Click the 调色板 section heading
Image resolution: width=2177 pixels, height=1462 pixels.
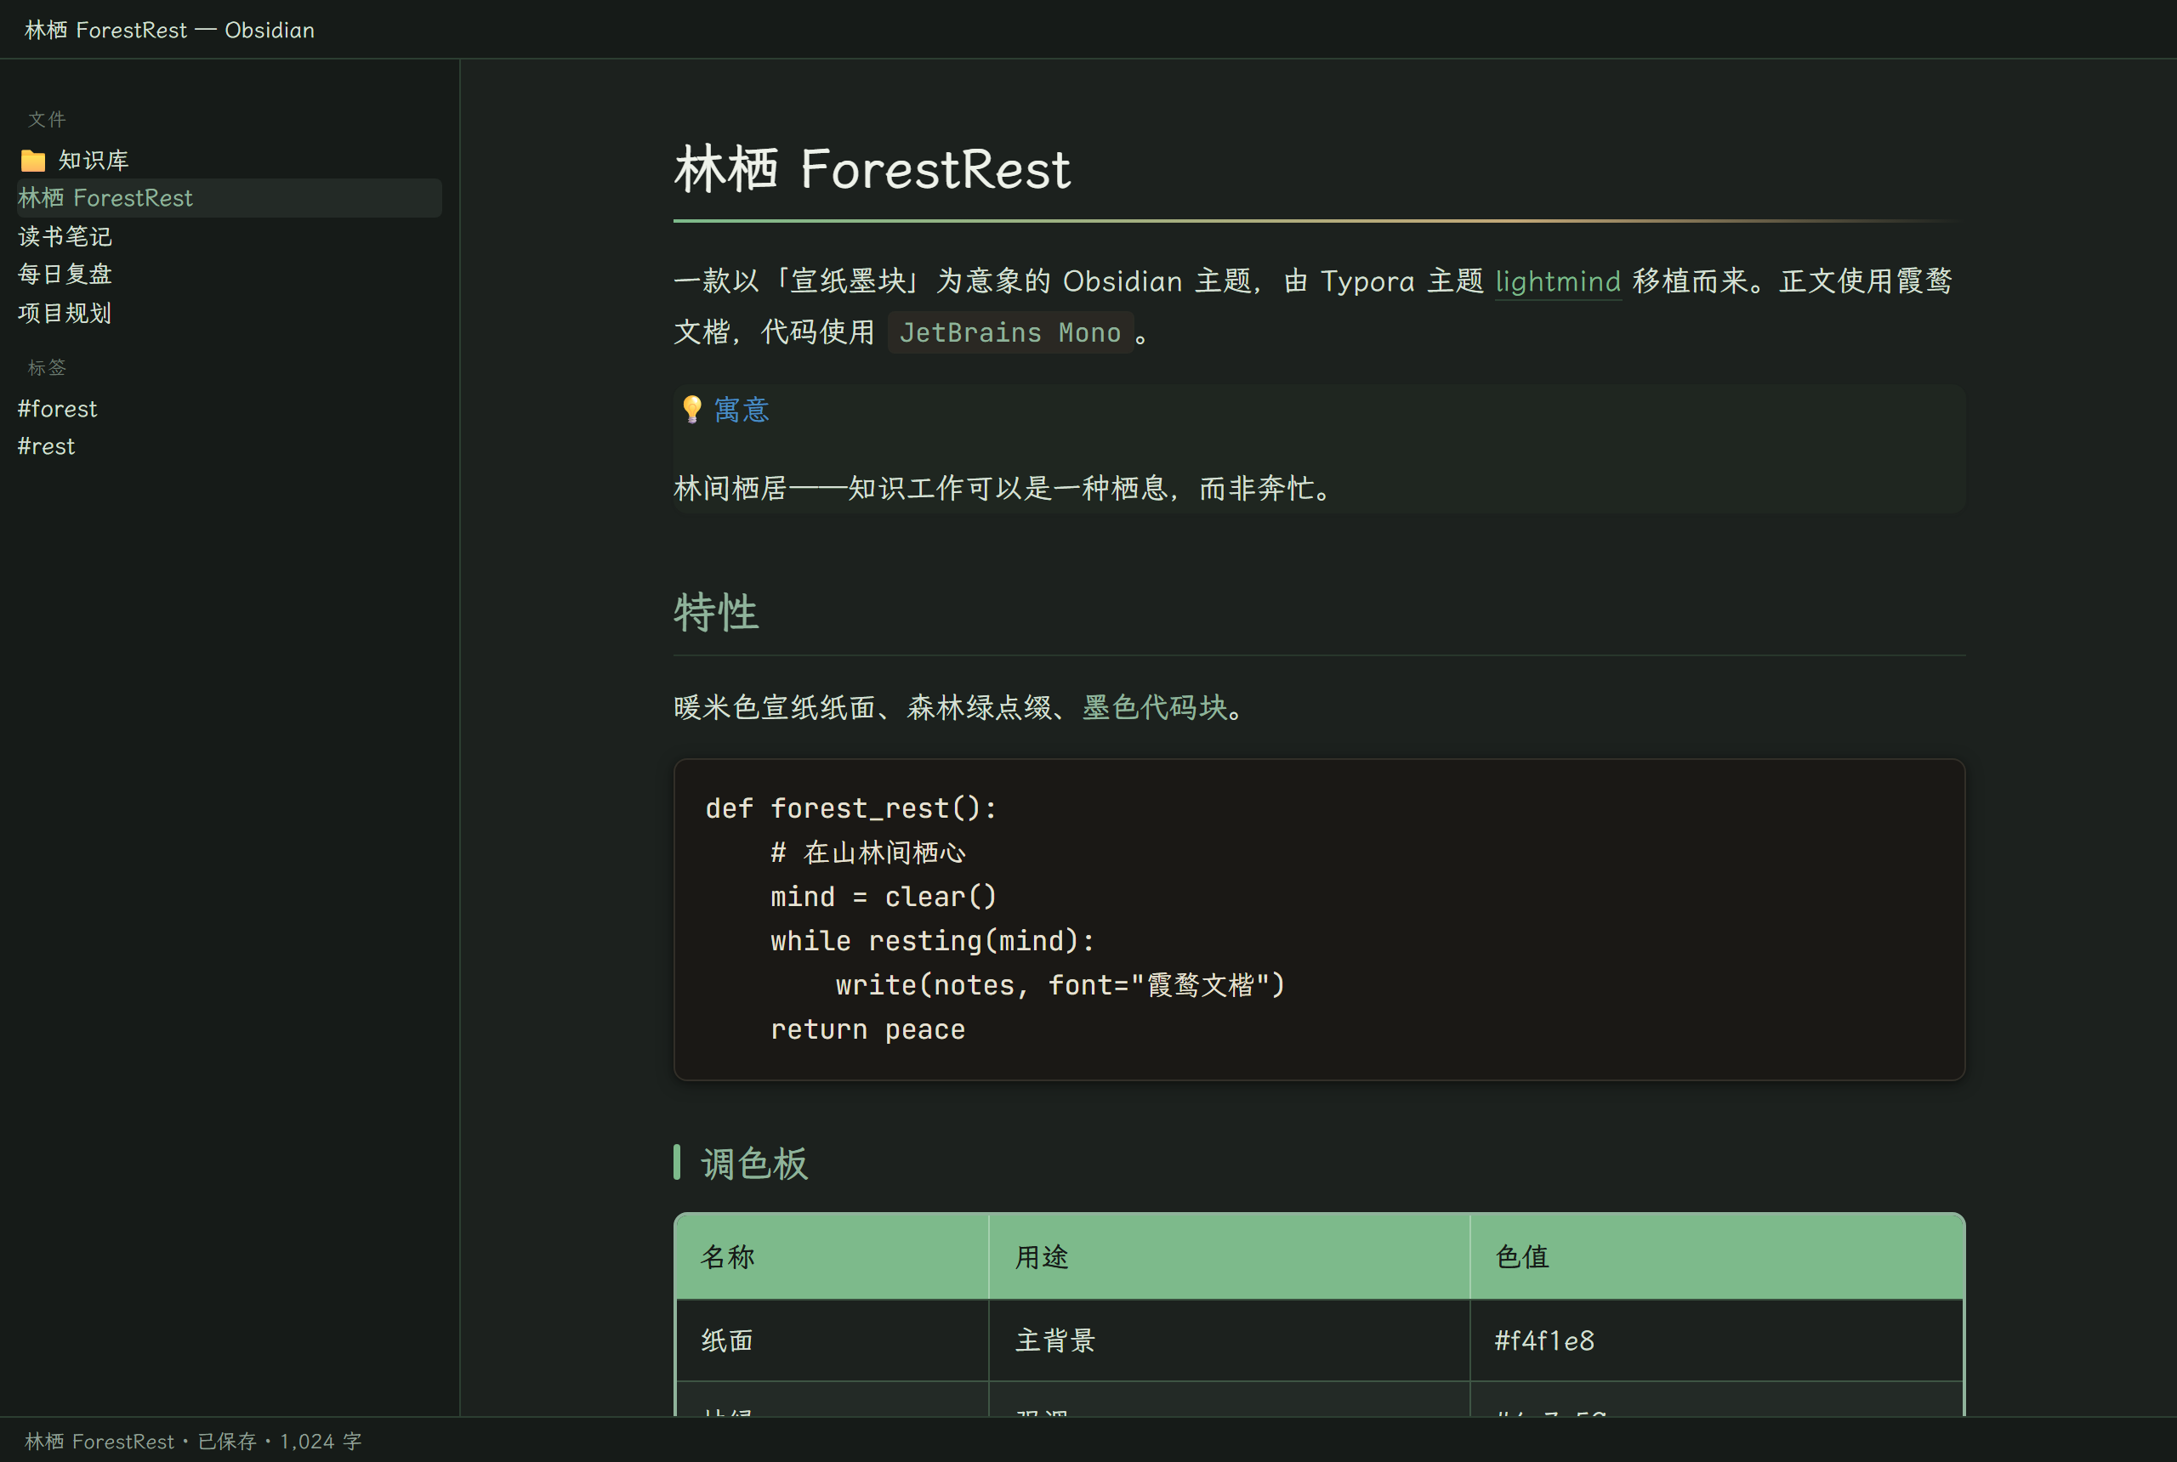point(754,1164)
